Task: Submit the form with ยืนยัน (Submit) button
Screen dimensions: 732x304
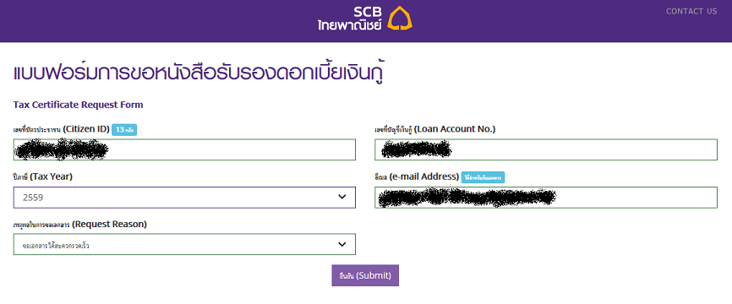Action: point(365,275)
